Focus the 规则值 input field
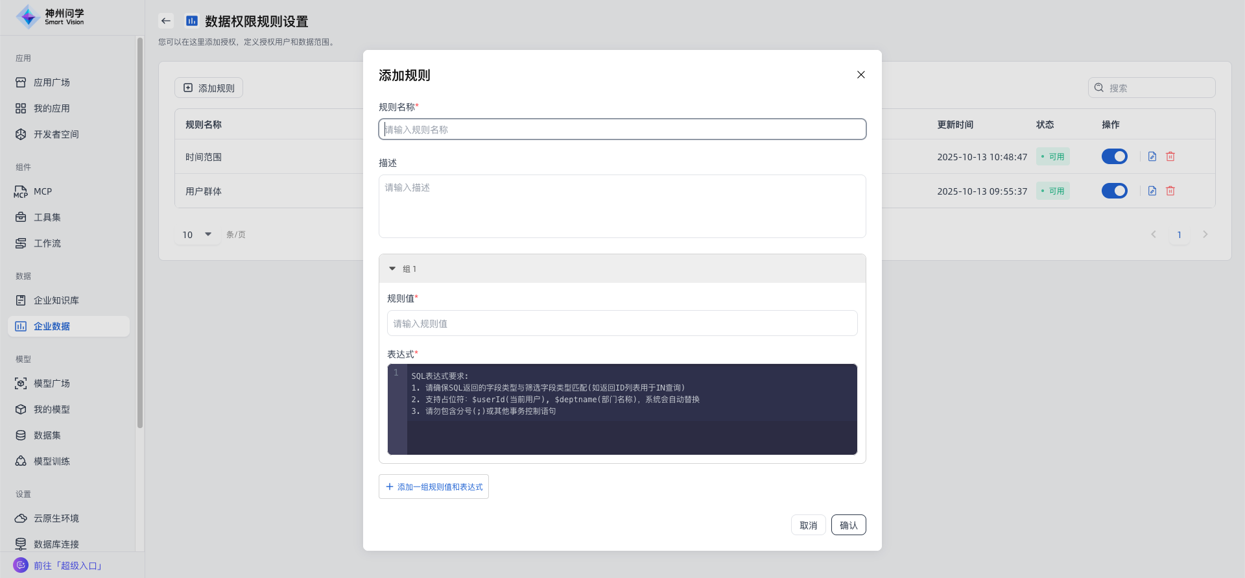This screenshot has width=1245, height=578. (622, 323)
